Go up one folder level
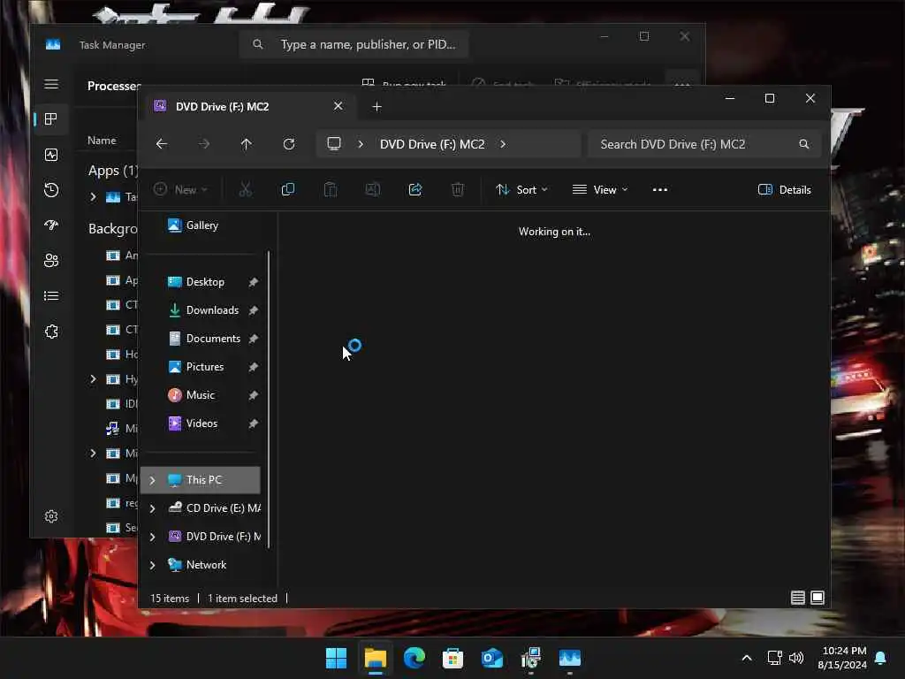 pos(247,144)
